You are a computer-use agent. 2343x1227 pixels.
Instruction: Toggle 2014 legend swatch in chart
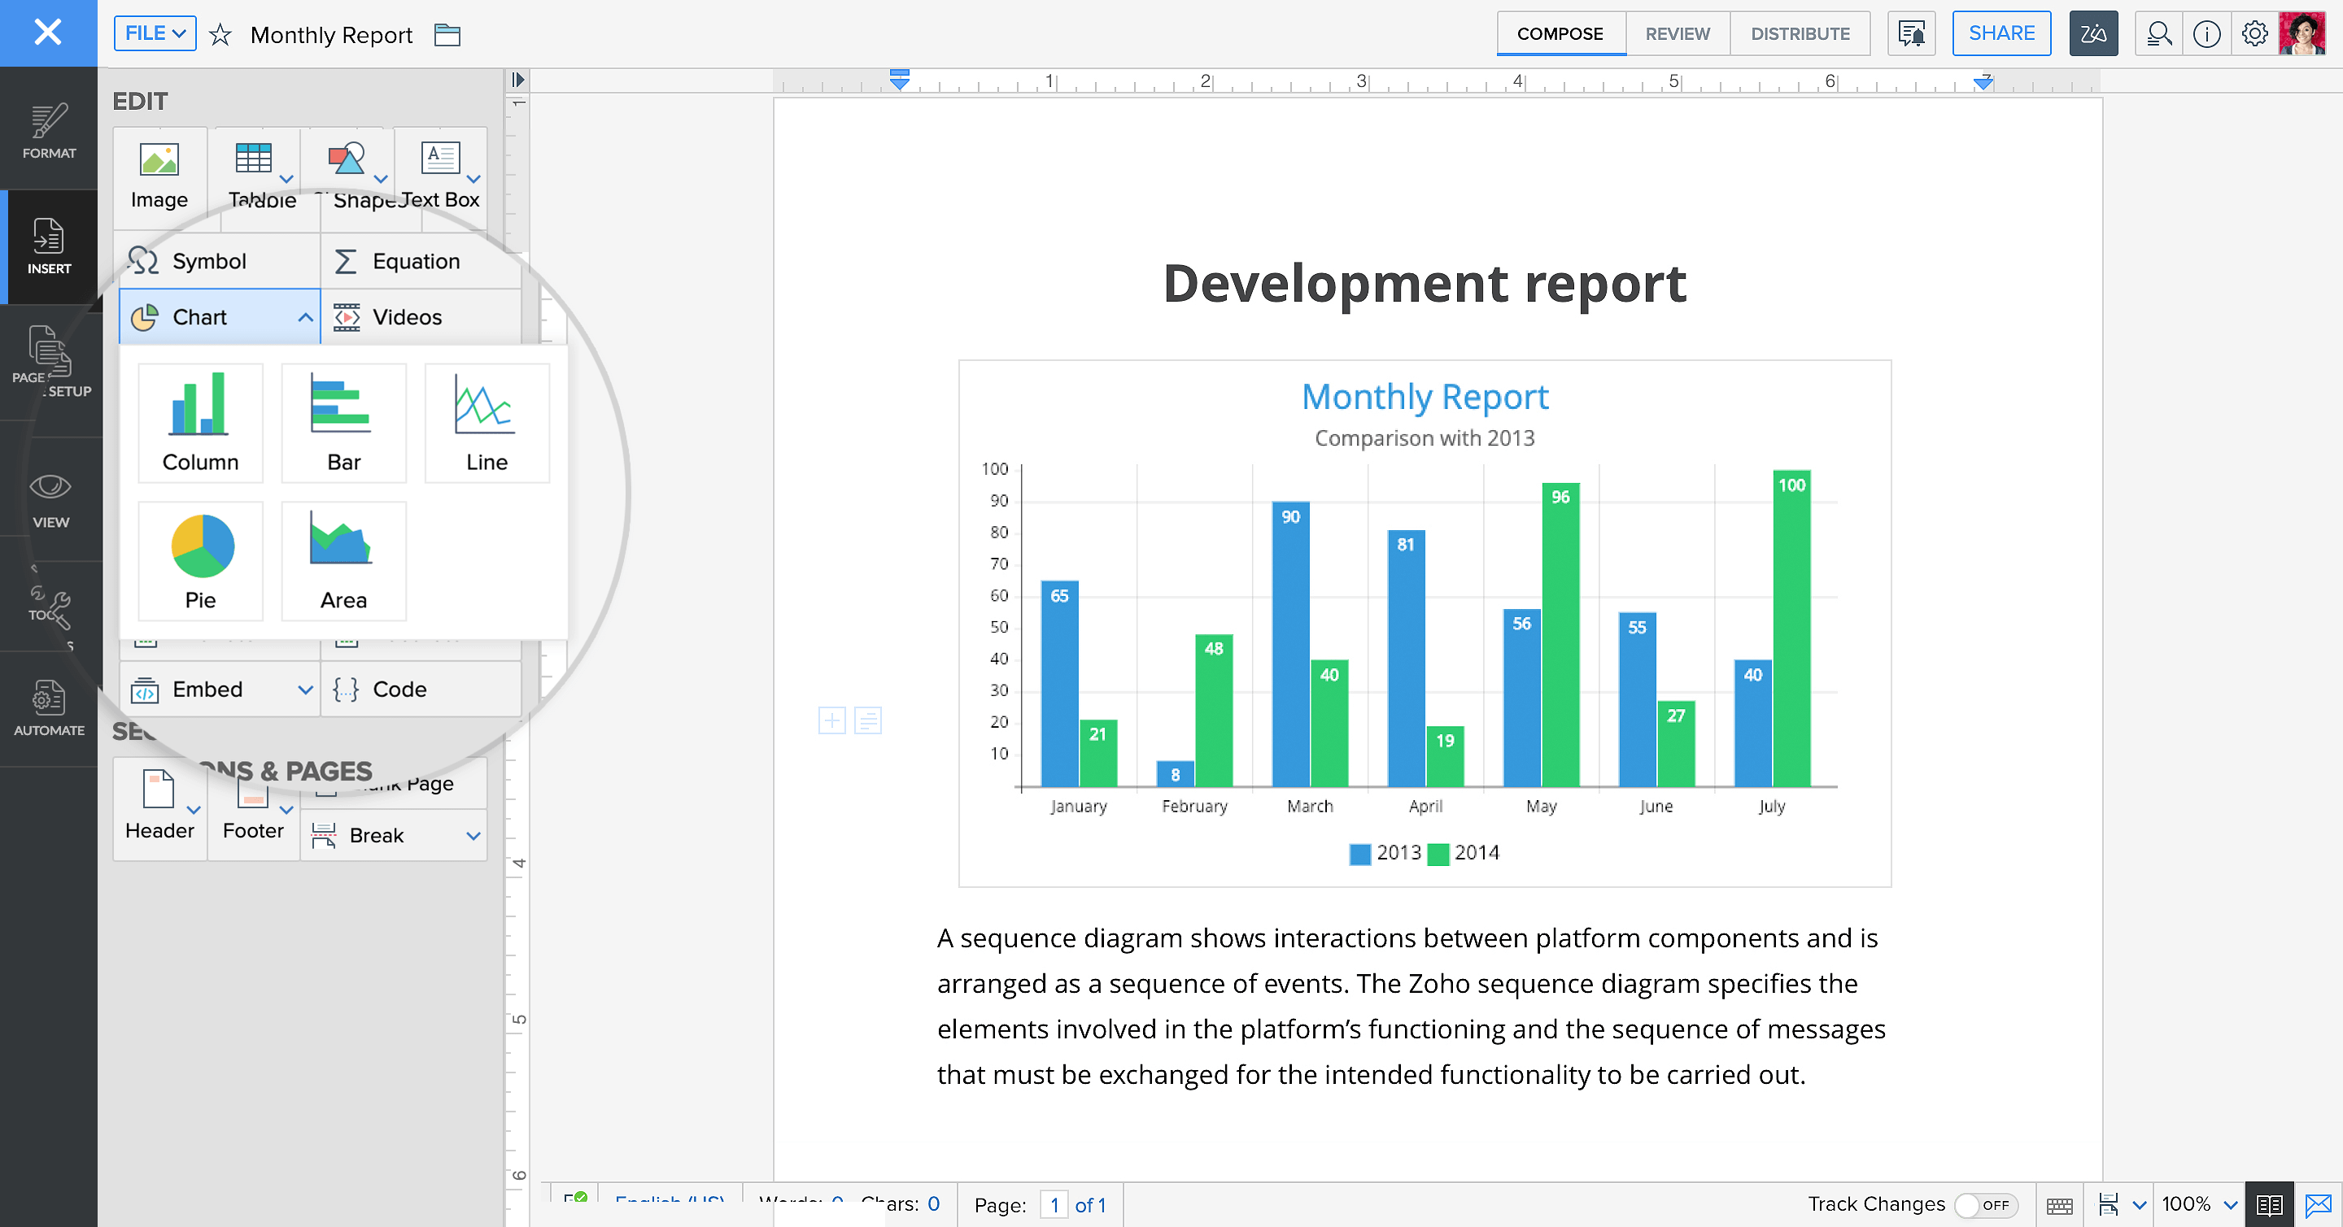(x=1438, y=855)
